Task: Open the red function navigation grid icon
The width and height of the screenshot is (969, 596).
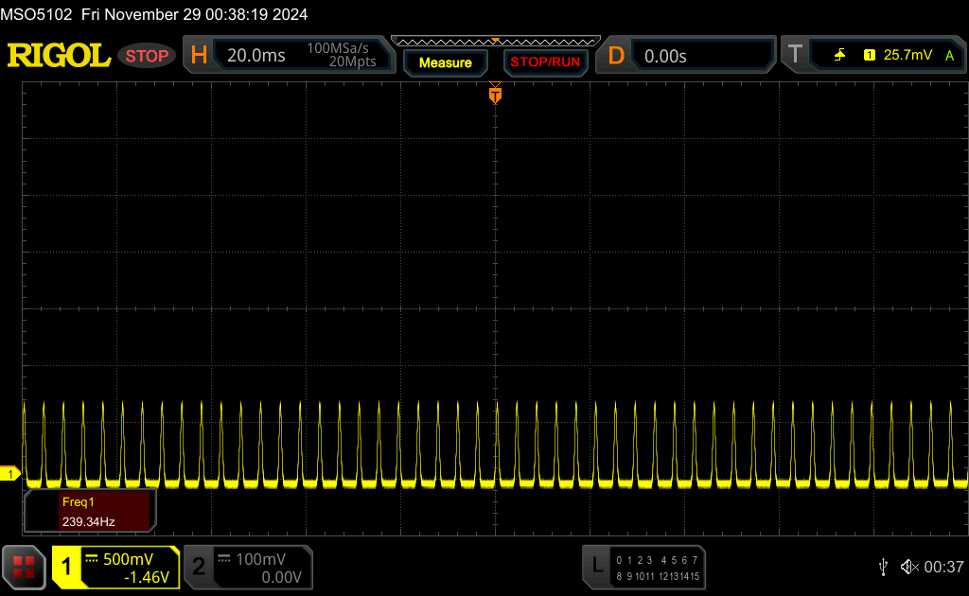Action: pyautogui.click(x=24, y=567)
